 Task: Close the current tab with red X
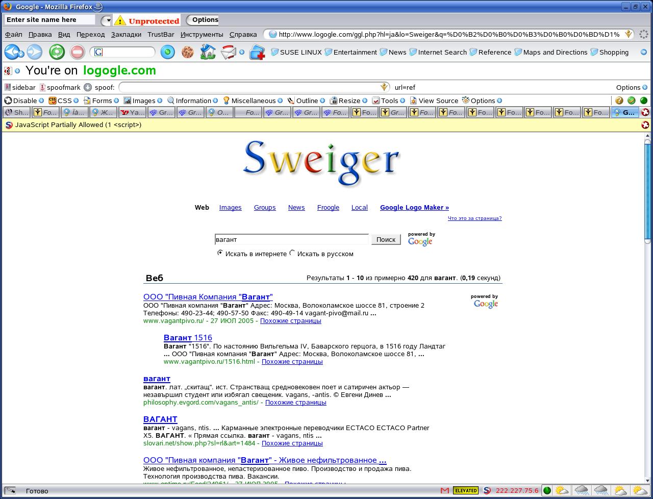[645, 112]
